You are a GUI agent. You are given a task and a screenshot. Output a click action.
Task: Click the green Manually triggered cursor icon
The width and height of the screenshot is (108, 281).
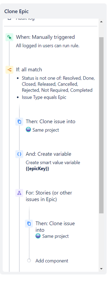[x=9, y=37]
